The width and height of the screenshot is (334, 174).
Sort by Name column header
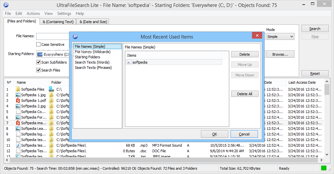click(x=31, y=82)
